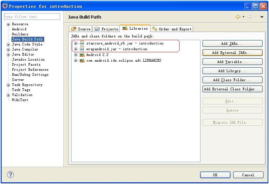Click the Add External JARs button
269x184 pixels.
pos(232,53)
